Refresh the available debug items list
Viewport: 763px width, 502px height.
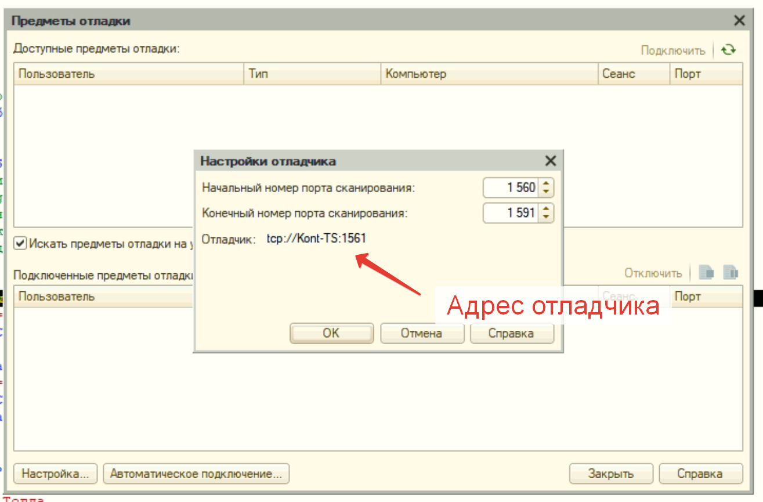(x=728, y=50)
